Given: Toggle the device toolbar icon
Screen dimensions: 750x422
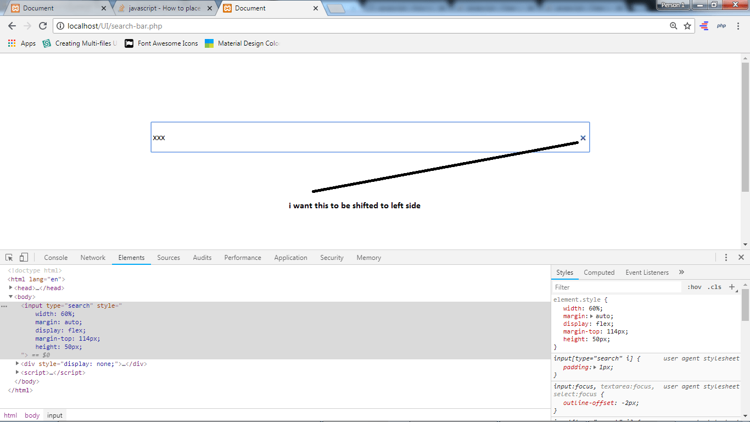Looking at the screenshot, I should point(24,257).
